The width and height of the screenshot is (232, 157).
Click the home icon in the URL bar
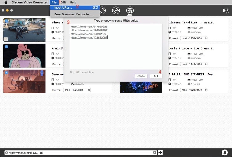click(6, 153)
